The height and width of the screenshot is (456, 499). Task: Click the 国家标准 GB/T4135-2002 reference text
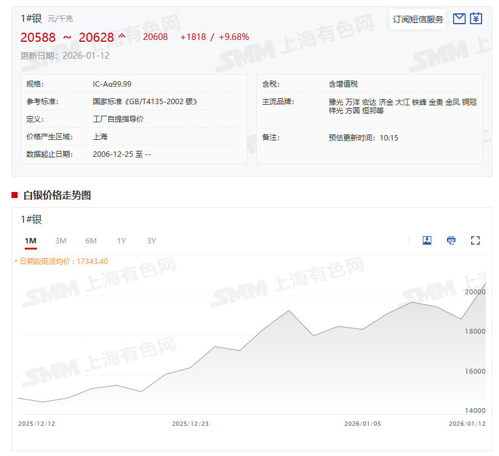coord(145,102)
